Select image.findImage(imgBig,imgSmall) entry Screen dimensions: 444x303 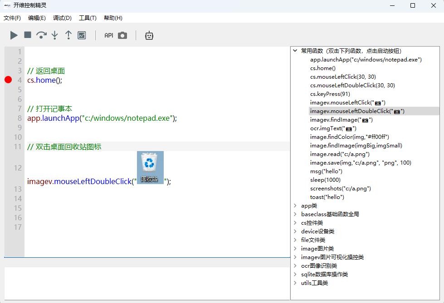356,146
